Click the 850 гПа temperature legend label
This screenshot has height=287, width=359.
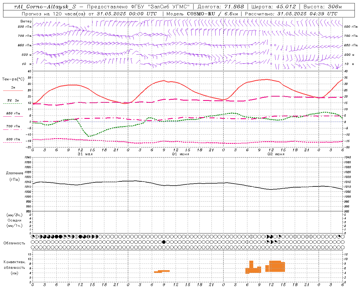13,114
